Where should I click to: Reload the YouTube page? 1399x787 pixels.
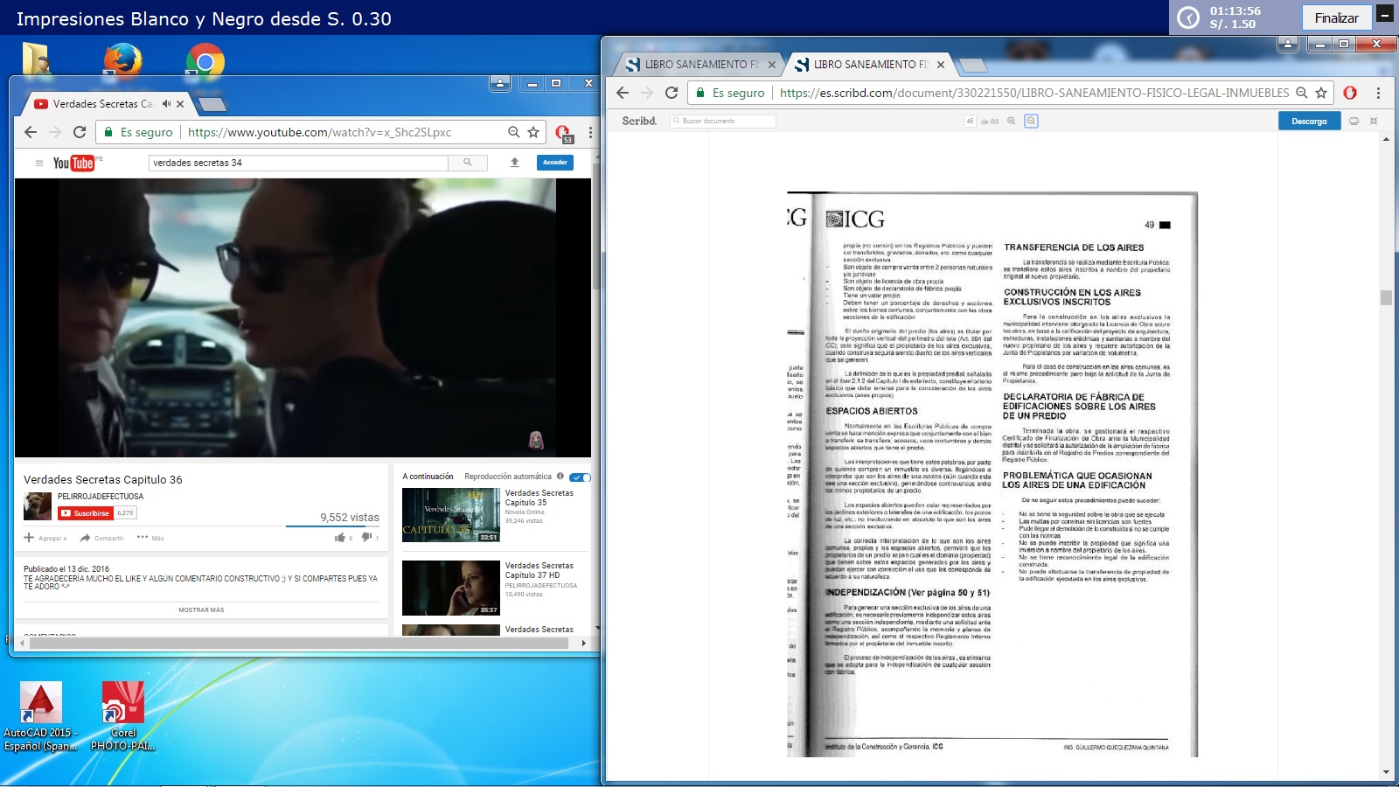point(80,132)
